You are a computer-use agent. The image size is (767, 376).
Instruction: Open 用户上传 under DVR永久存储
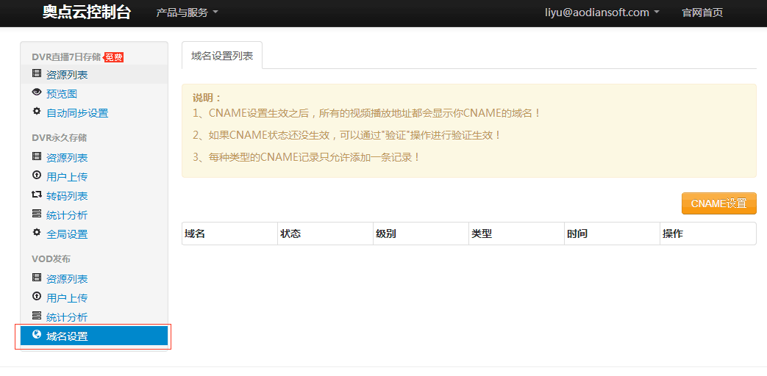[67, 177]
